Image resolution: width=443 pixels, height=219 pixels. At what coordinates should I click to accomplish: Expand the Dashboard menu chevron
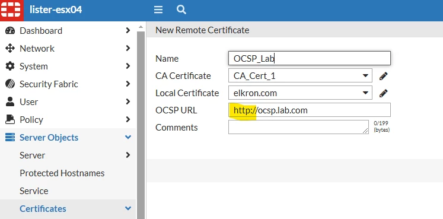pyautogui.click(x=128, y=30)
